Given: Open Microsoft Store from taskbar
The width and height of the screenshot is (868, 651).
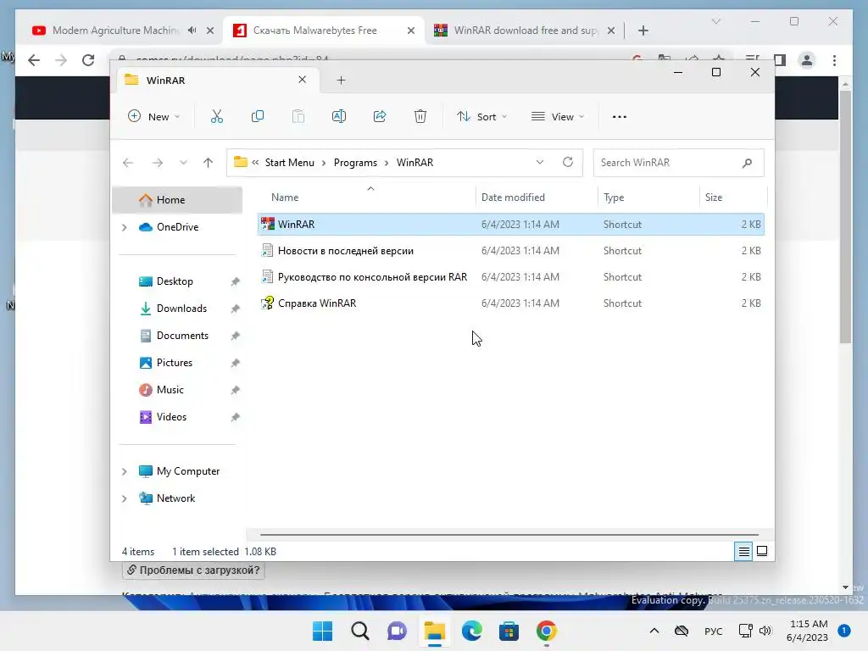Looking at the screenshot, I should [x=509, y=631].
